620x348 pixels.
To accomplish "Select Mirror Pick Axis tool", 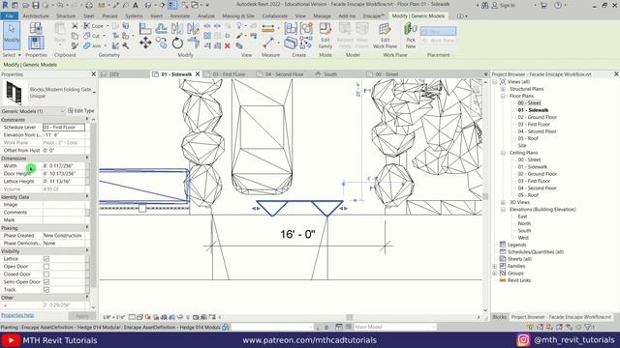I will tap(177, 28).
